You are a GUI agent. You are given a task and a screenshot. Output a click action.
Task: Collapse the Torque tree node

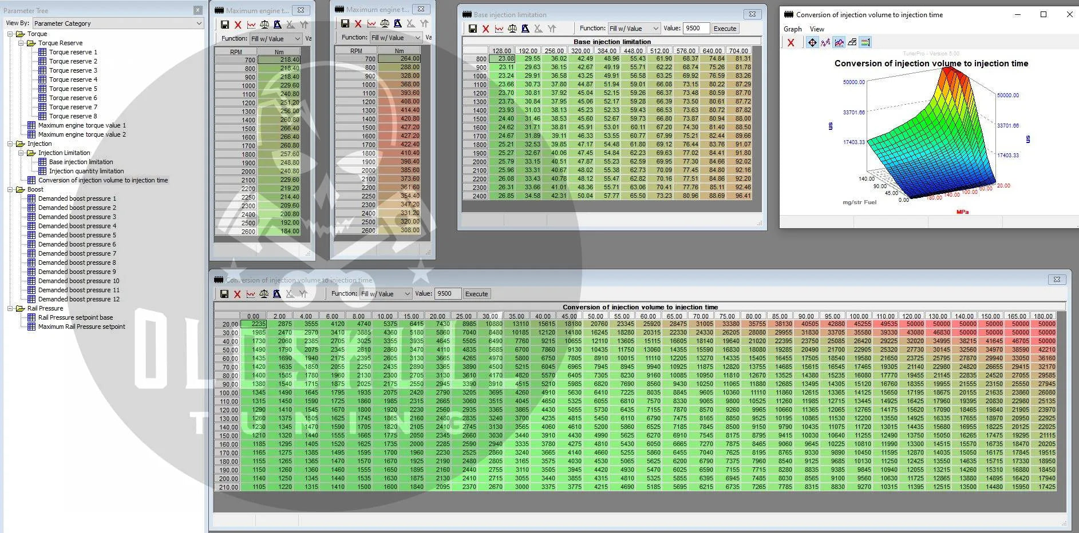point(10,34)
